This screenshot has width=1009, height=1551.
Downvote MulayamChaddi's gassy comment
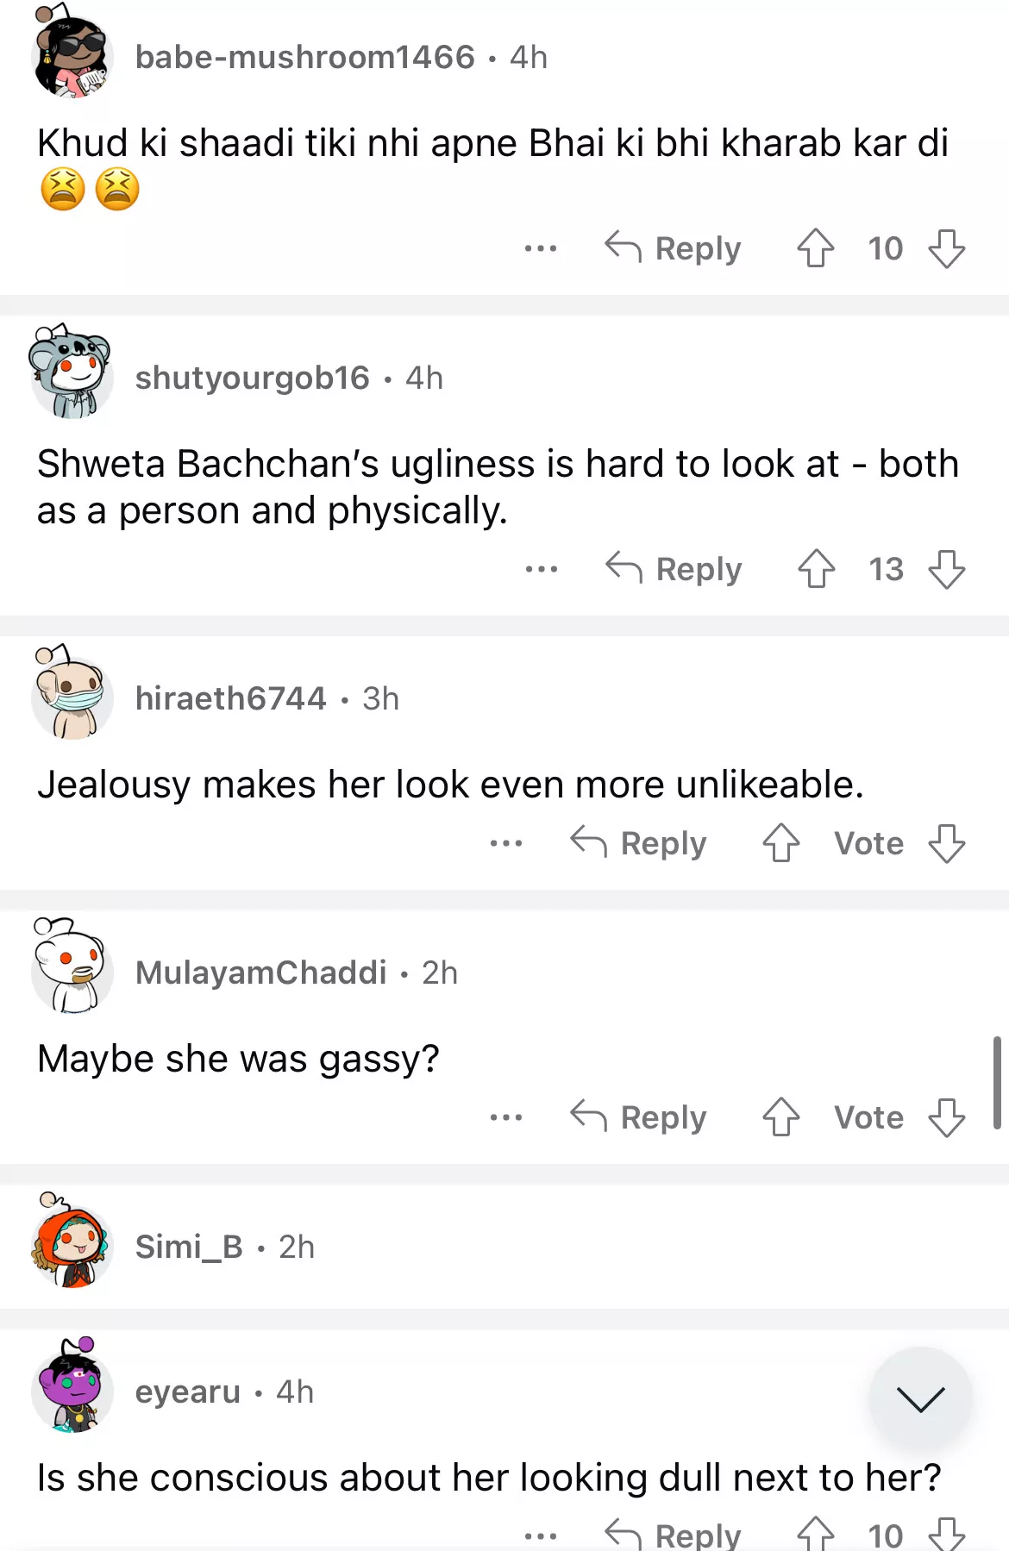point(946,1117)
